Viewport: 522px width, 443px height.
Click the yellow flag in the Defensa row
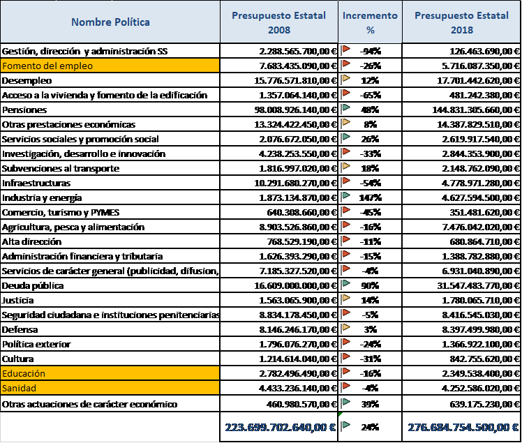345,328
